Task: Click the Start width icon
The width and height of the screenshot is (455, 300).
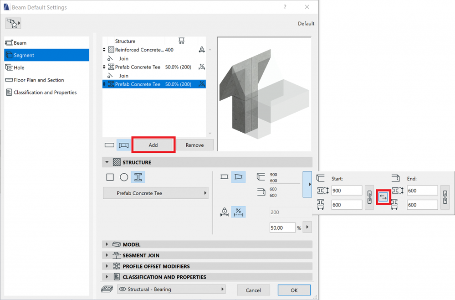Action: [x=321, y=205]
